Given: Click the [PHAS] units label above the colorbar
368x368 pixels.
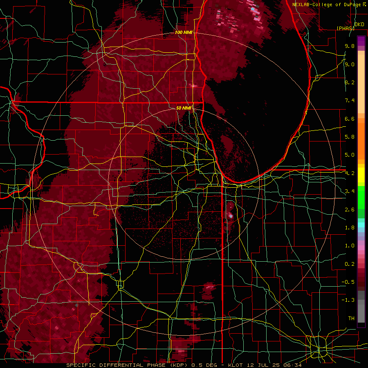Looking at the screenshot, I should (346, 28).
